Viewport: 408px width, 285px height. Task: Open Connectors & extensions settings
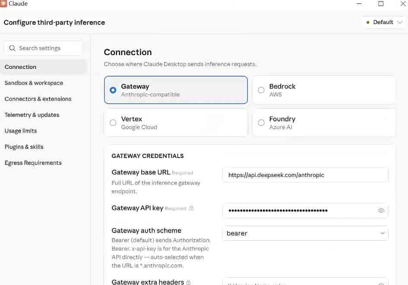pos(38,99)
